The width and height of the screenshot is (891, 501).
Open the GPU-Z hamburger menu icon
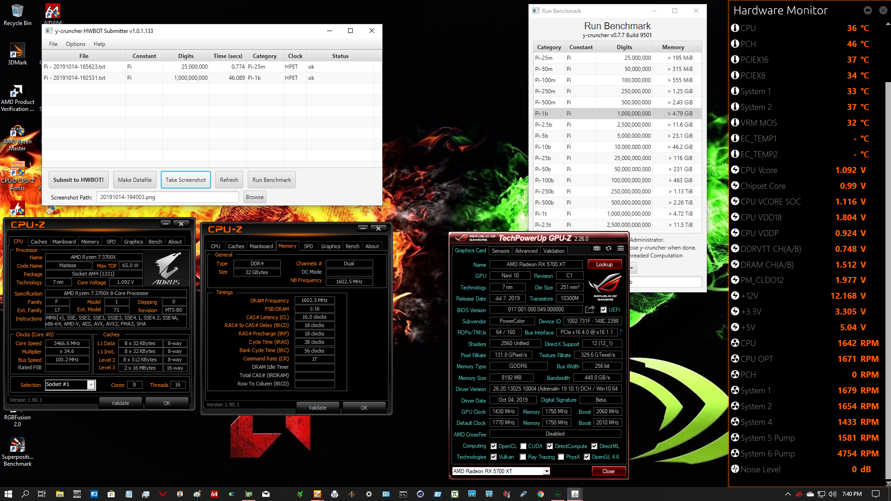pyautogui.click(x=620, y=249)
